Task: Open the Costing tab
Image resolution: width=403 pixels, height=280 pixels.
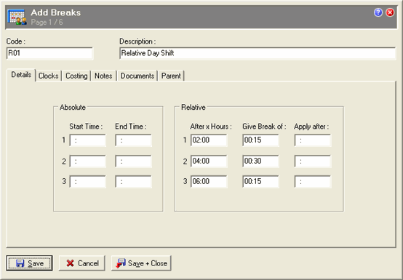Action: point(76,76)
